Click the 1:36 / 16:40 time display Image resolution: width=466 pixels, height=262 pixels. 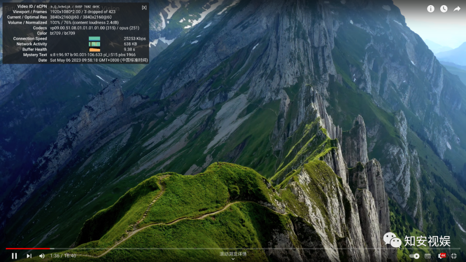click(x=63, y=256)
